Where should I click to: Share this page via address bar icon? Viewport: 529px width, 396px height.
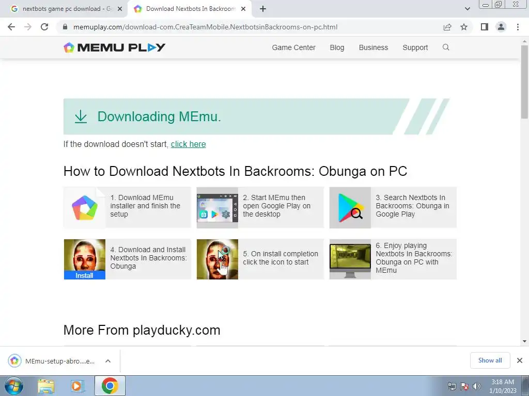tap(447, 27)
